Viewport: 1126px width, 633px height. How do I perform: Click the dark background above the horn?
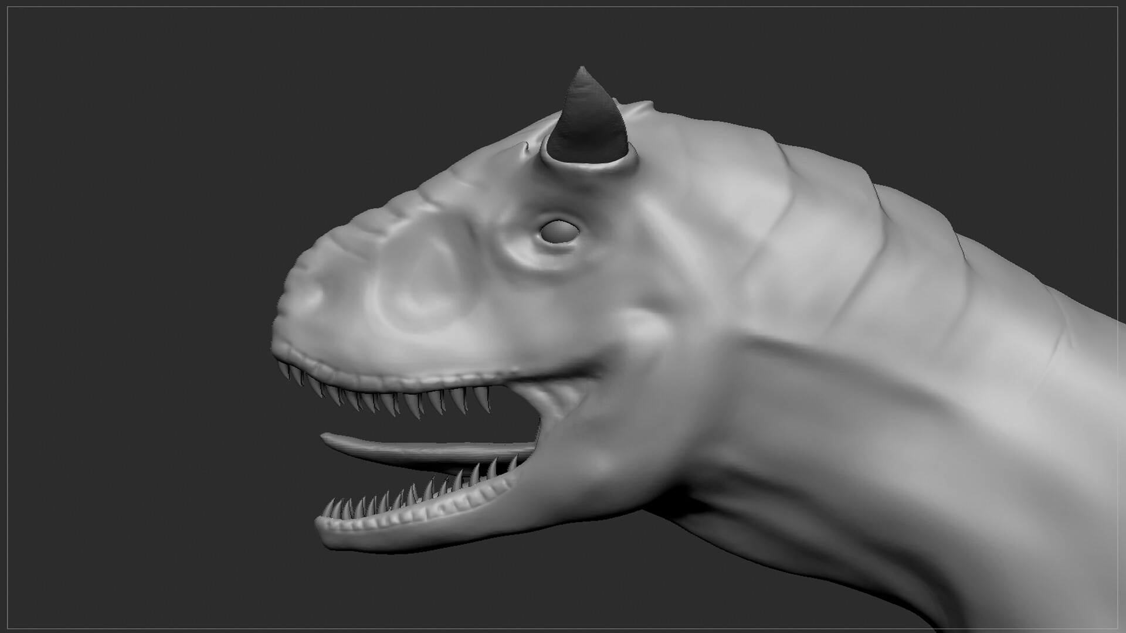[586, 35]
